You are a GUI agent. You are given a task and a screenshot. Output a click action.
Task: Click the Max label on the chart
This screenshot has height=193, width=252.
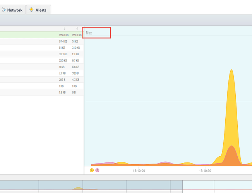(x=89, y=33)
